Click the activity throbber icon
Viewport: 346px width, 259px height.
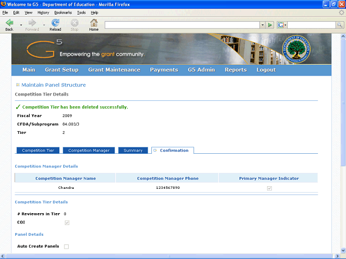[341, 12]
